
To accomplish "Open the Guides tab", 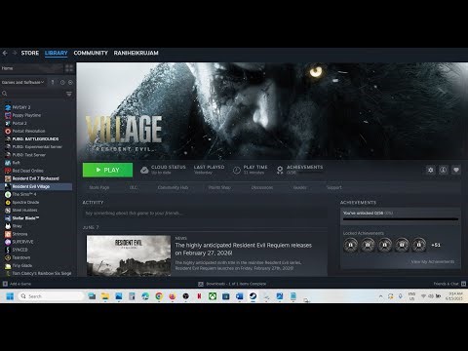I will pyautogui.click(x=299, y=187).
